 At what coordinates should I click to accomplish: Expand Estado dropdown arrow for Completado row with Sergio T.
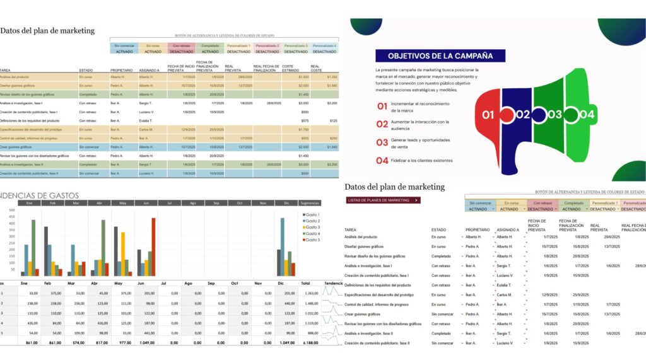(x=461, y=333)
